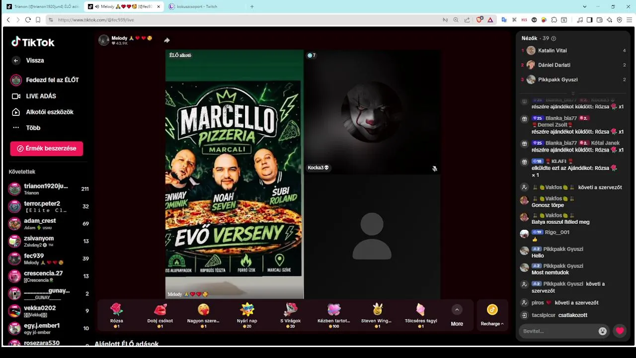Open egy.j.ember1 followed channel
Image resolution: width=636 pixels, height=358 pixels.
point(48,328)
